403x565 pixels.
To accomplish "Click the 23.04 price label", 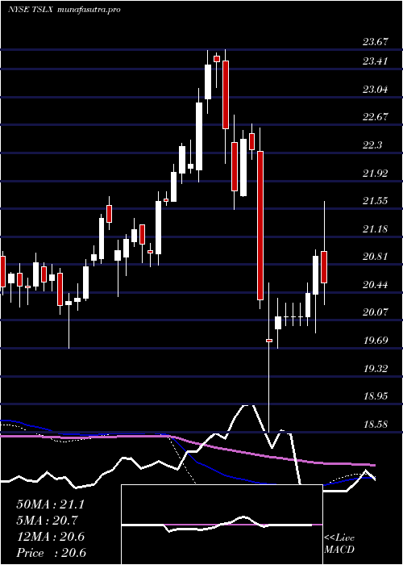I will 376,90.
